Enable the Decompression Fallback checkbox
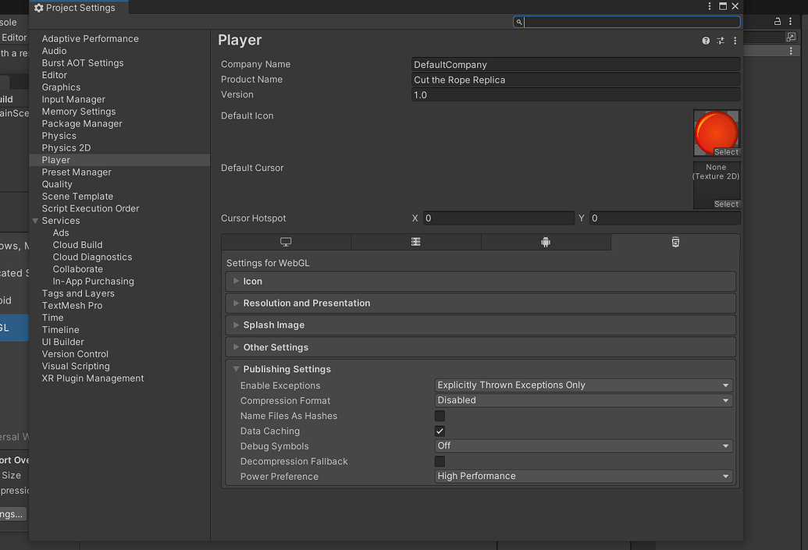Image resolution: width=808 pixels, height=550 pixels. 440,462
